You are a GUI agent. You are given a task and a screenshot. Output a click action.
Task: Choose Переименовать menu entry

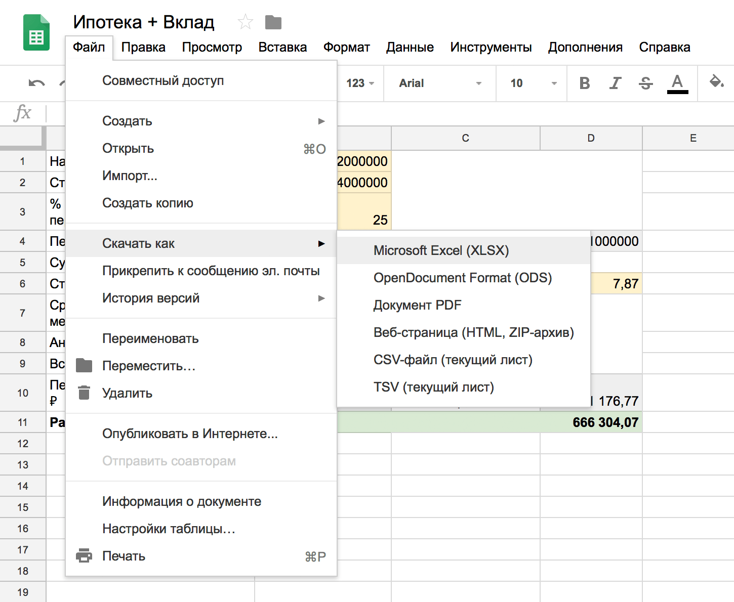click(x=201, y=338)
